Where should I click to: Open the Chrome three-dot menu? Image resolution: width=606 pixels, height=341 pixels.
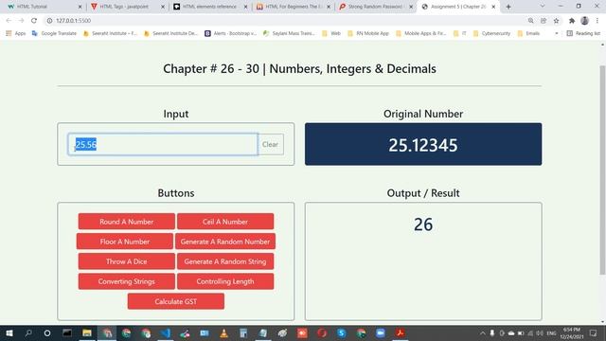[x=597, y=21]
